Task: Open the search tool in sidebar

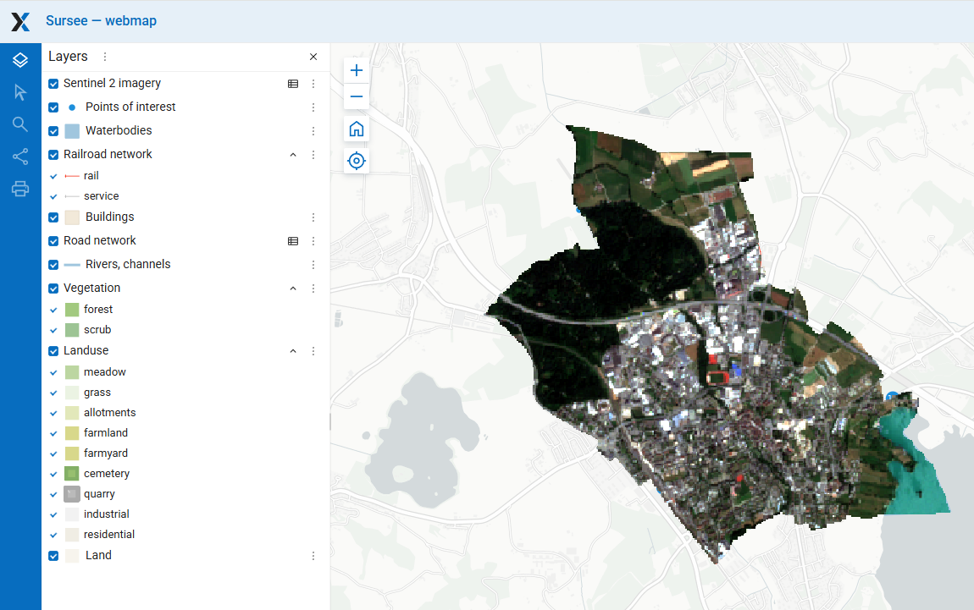Action: coord(20,124)
